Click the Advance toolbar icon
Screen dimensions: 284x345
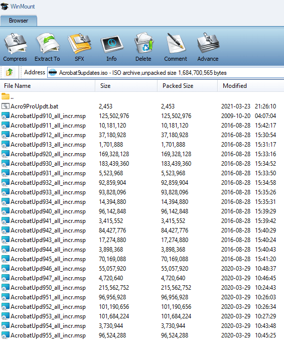[208, 43]
